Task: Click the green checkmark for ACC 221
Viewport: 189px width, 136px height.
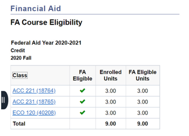Action: tap(83, 91)
